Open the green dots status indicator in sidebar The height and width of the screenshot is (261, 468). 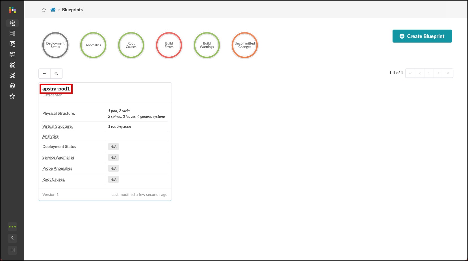coord(12,227)
